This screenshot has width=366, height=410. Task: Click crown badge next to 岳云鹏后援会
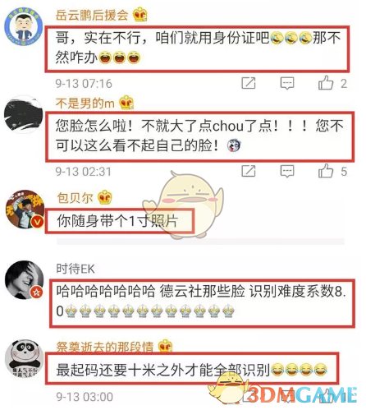[140, 15]
